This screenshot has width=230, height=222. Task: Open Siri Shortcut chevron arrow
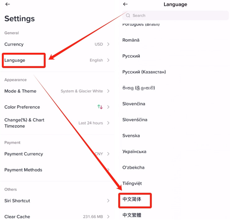108,201
